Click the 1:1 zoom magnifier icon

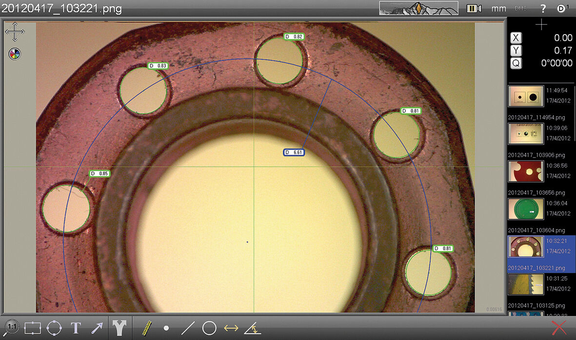[x=11, y=327]
